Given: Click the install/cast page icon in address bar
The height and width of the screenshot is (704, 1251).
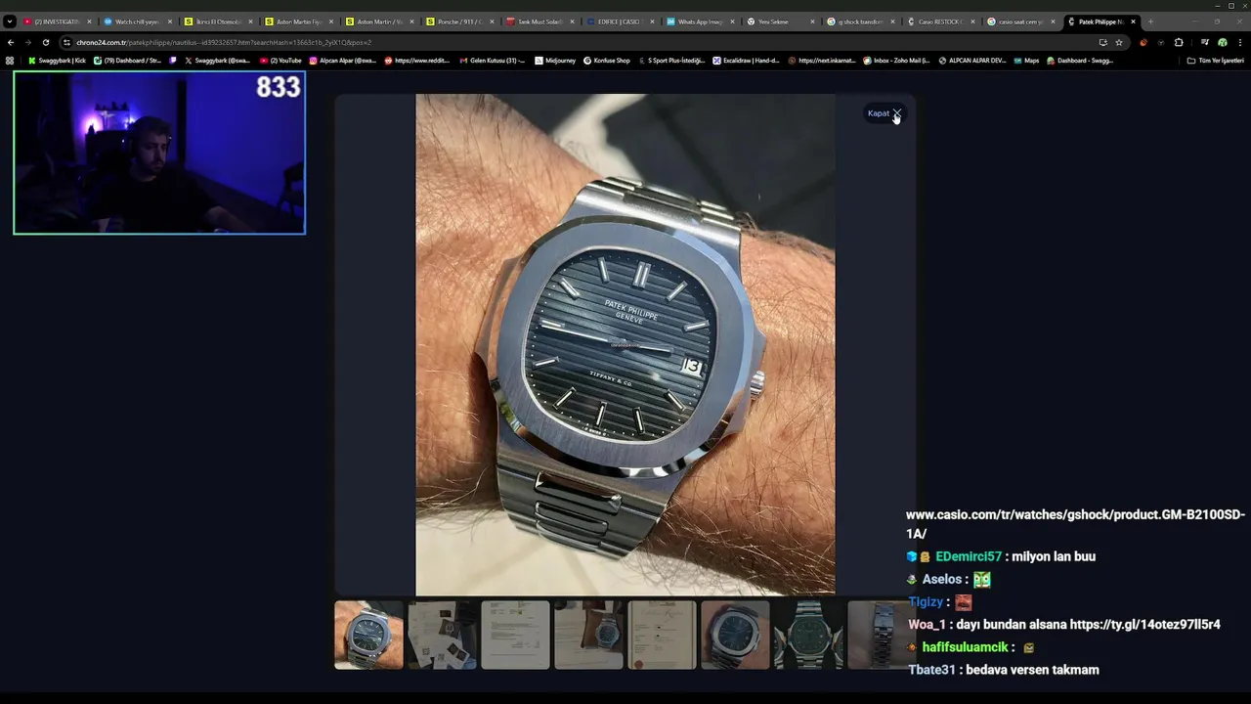Looking at the screenshot, I should 1102,42.
